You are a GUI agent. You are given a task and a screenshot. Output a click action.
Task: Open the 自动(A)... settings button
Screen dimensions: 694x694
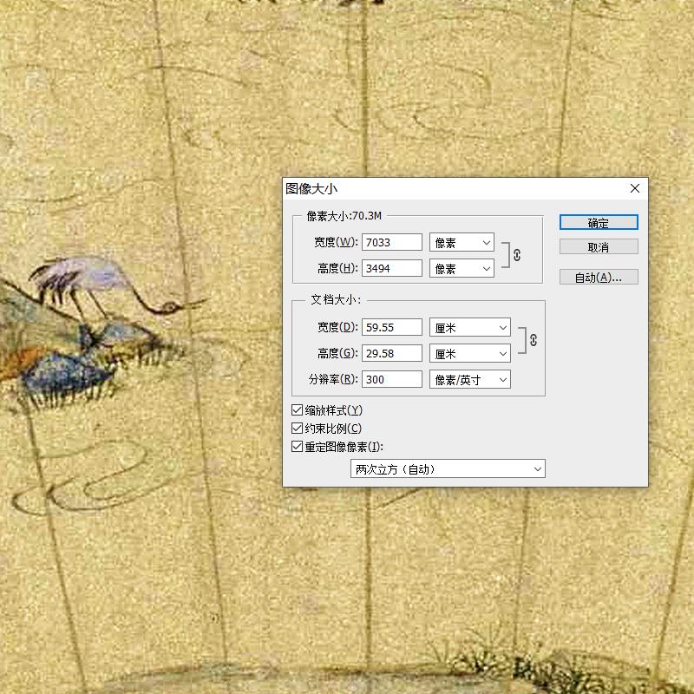click(x=599, y=278)
